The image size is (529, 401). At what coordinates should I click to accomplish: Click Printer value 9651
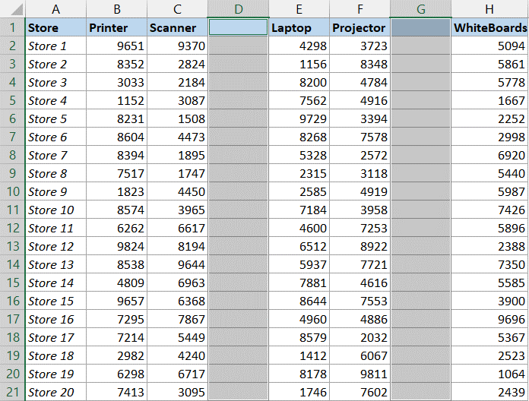pyautogui.click(x=117, y=46)
